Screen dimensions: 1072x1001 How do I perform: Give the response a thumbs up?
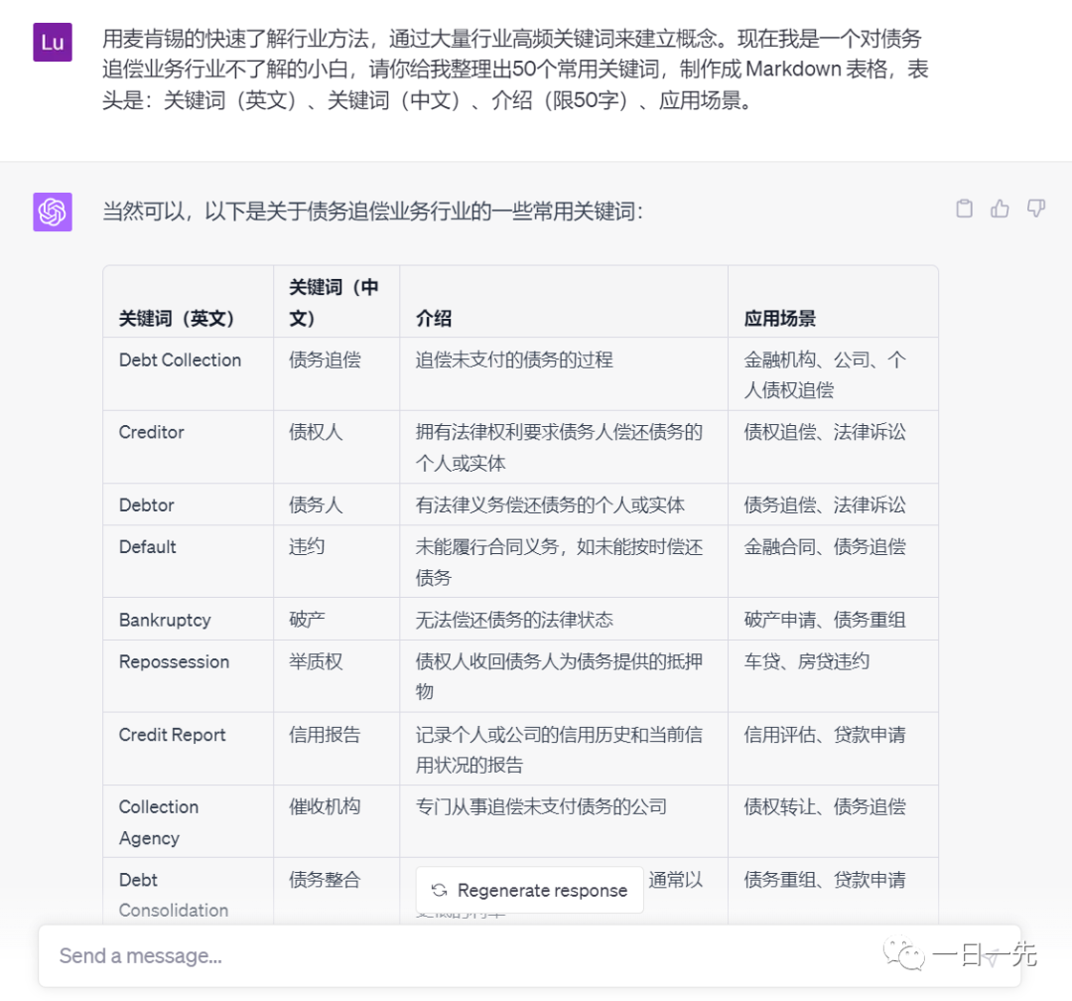pyautogui.click(x=1000, y=209)
